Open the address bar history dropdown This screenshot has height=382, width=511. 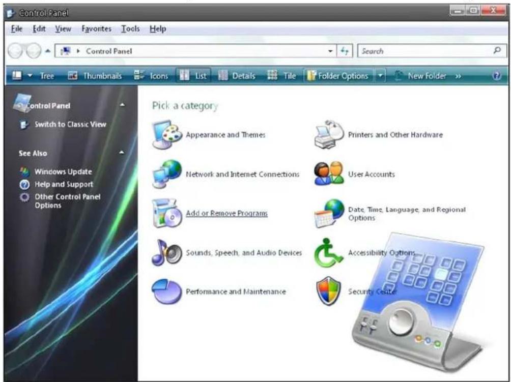pos(330,51)
